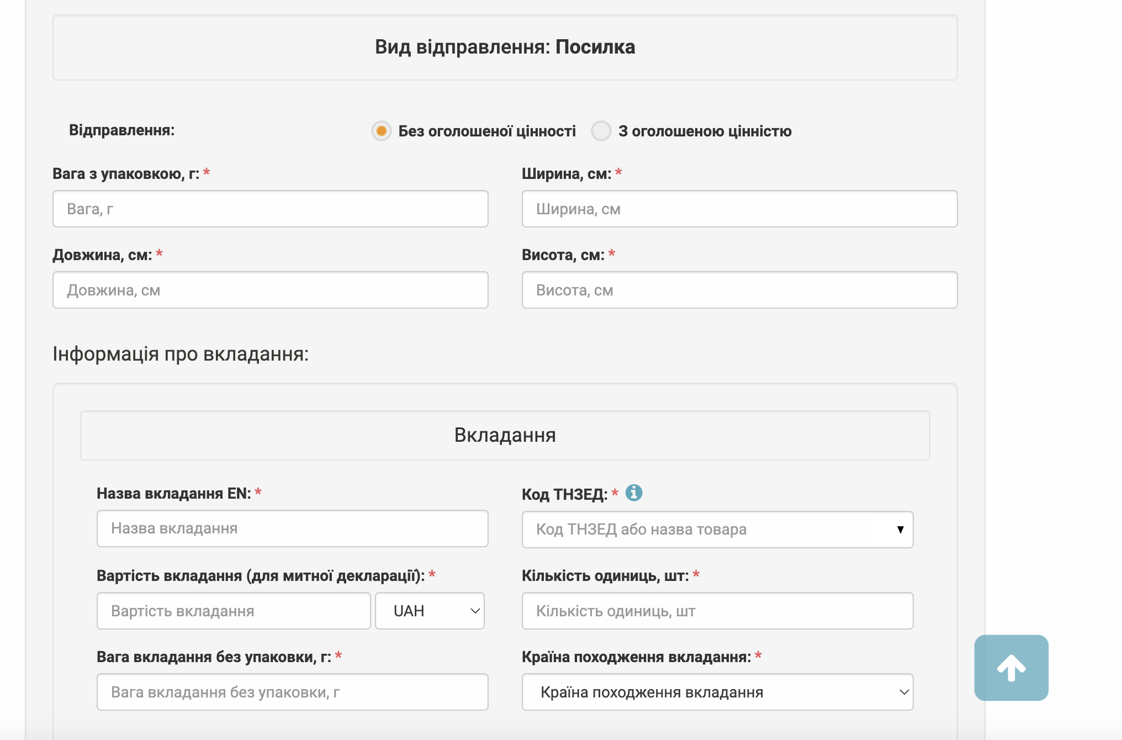Image resolution: width=1122 pixels, height=740 pixels.
Task: Click the 'Відправлення:' label
Action: [x=121, y=130]
